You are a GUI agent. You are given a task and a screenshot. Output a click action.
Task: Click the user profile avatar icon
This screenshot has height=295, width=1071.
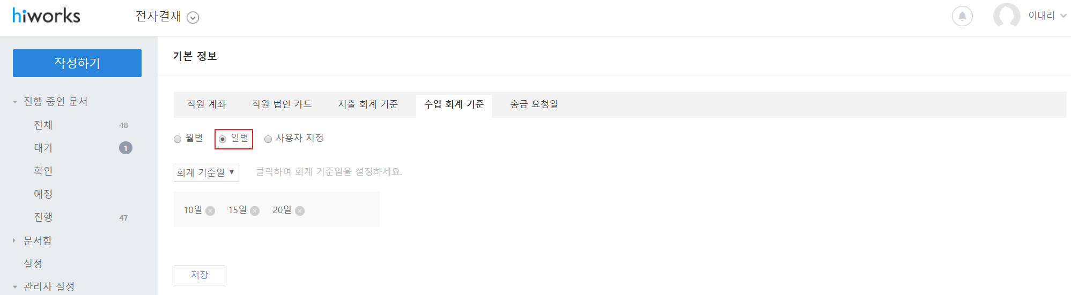pyautogui.click(x=1007, y=16)
